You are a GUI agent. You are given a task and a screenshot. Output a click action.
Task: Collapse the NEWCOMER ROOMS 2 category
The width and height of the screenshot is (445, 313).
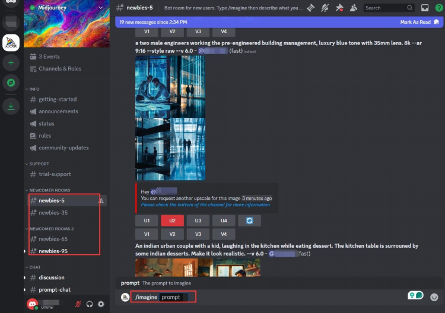pyautogui.click(x=49, y=229)
